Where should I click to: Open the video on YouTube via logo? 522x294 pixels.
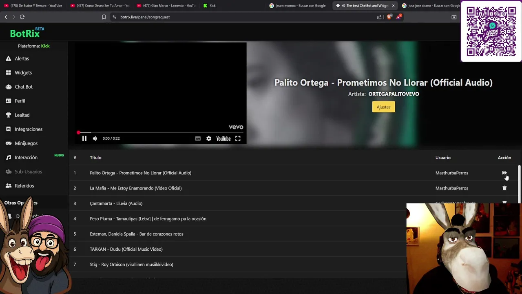[x=223, y=138]
